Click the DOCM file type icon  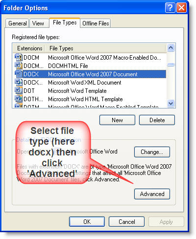pyautogui.click(x=18, y=57)
